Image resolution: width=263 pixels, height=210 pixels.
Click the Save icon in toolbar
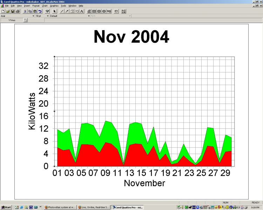click(x=13, y=11)
